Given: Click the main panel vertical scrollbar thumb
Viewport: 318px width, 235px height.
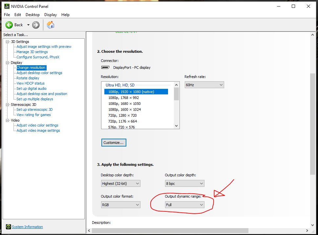Looking at the screenshot, I should (x=312, y=124).
